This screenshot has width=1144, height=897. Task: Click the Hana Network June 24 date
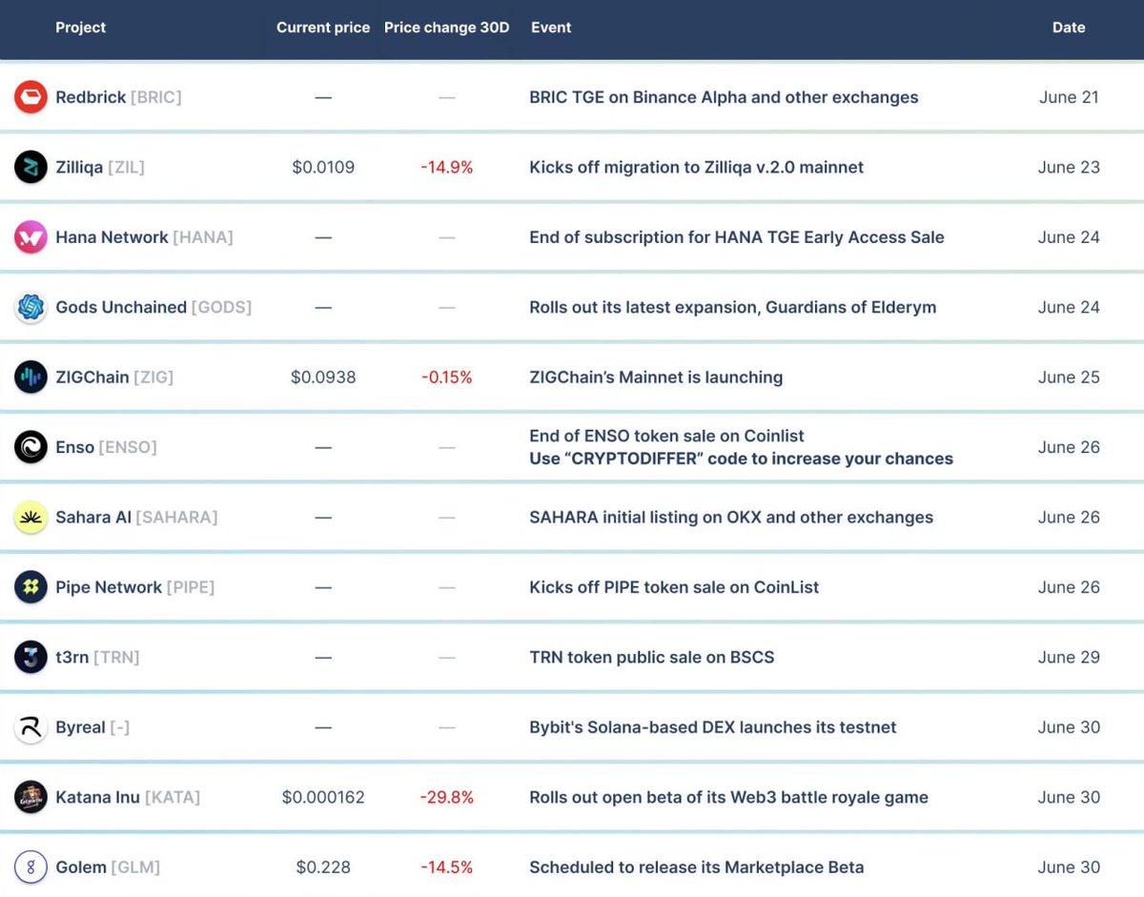point(1069,237)
